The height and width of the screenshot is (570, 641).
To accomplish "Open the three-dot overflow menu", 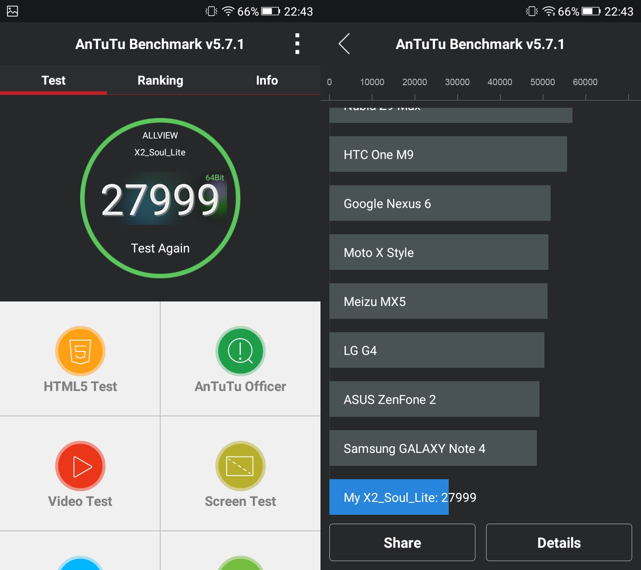I will pos(297,44).
